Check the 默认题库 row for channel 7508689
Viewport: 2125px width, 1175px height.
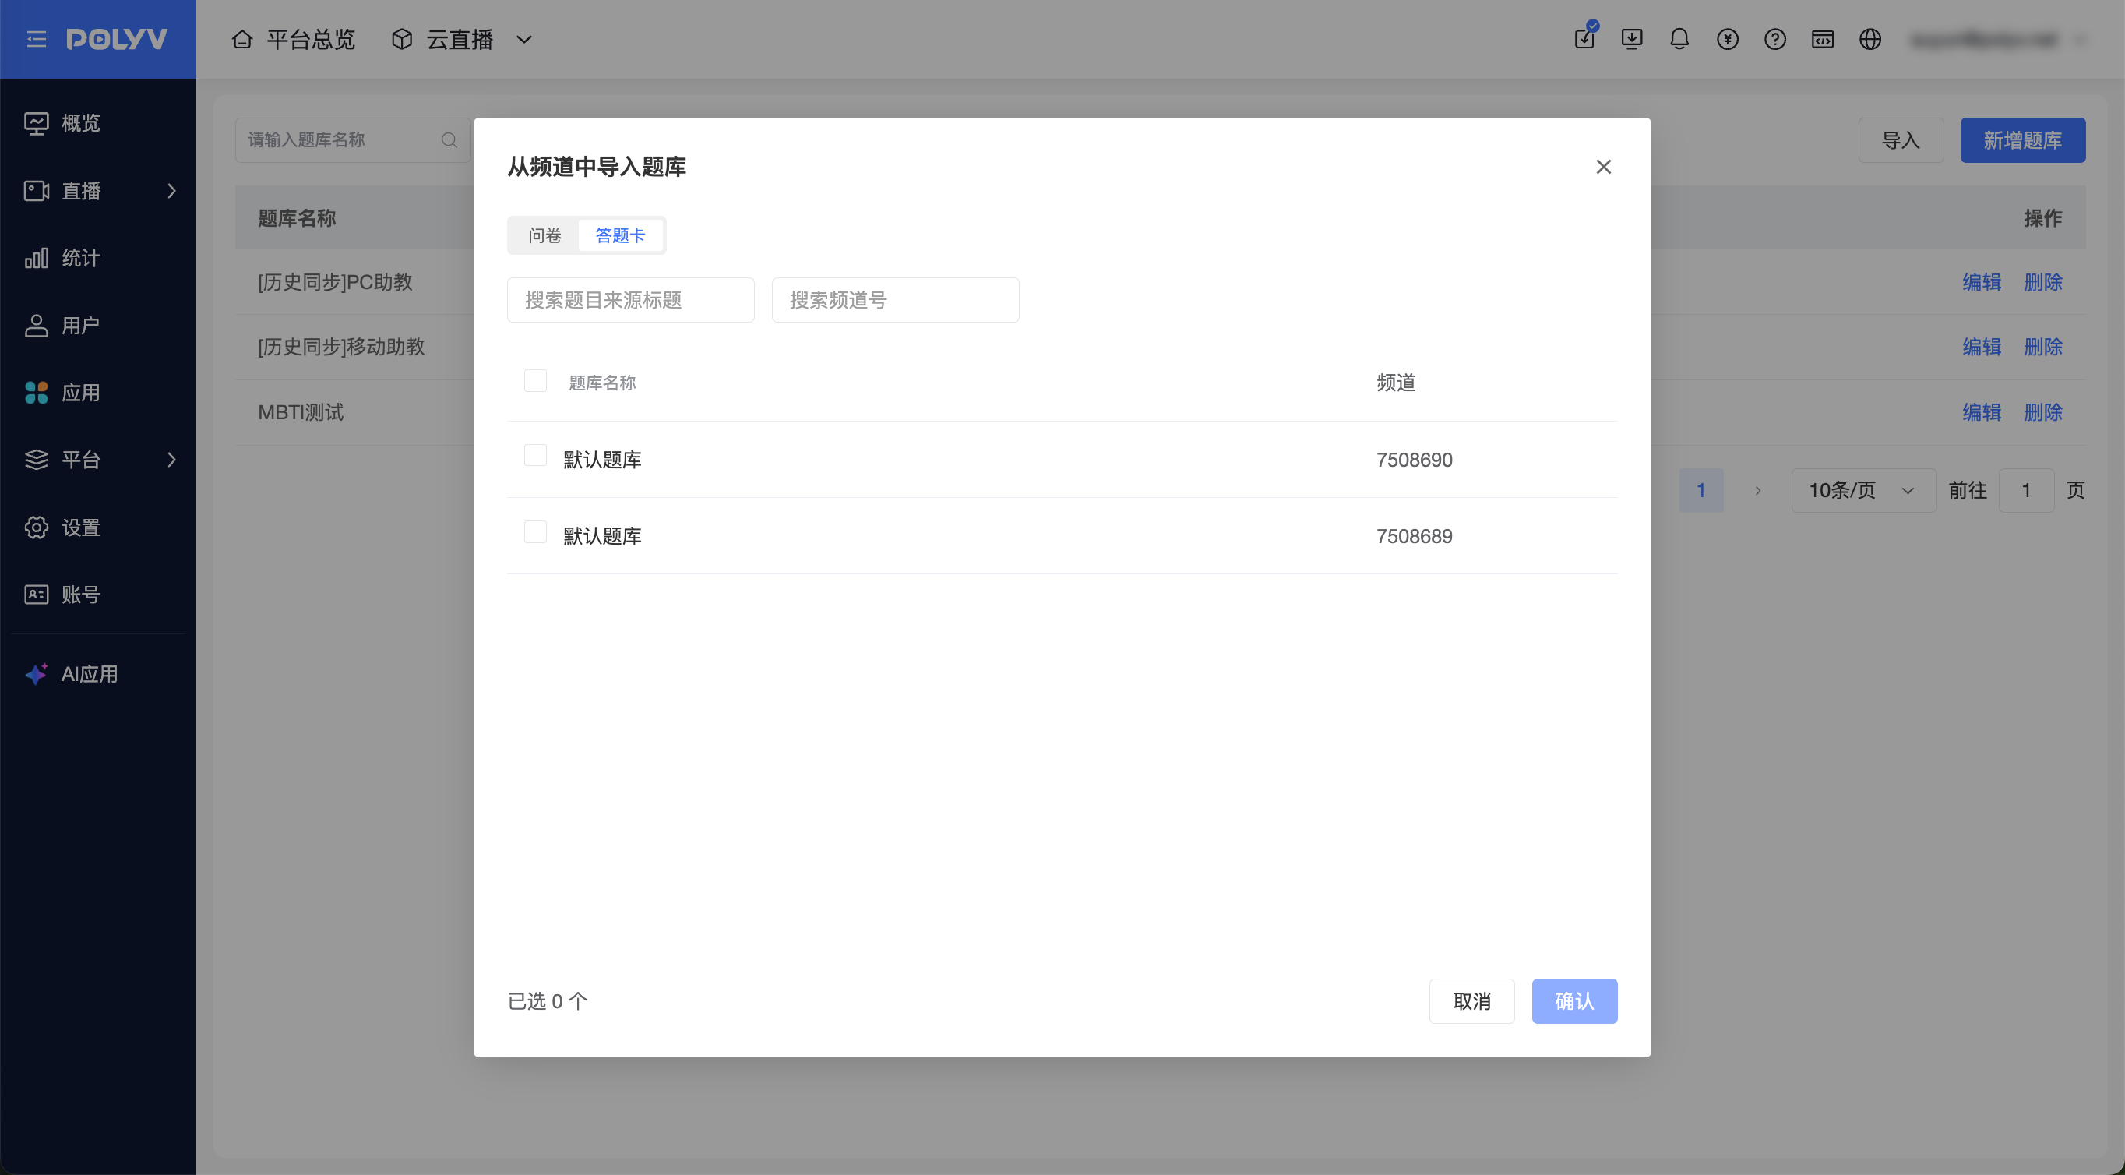pos(535,531)
